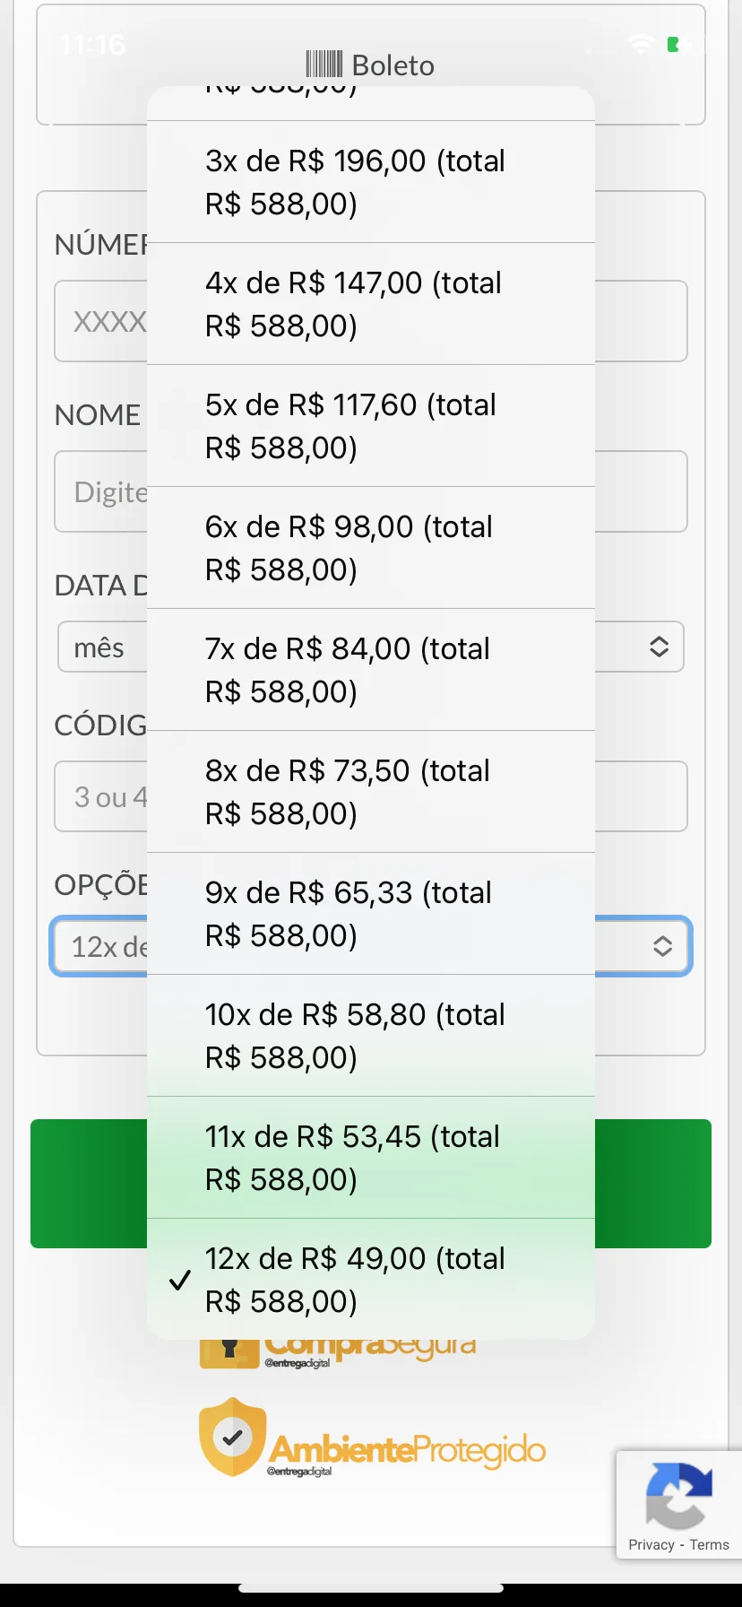
Task: Open the reCAPTCHA Privacy link
Action: (x=651, y=1544)
